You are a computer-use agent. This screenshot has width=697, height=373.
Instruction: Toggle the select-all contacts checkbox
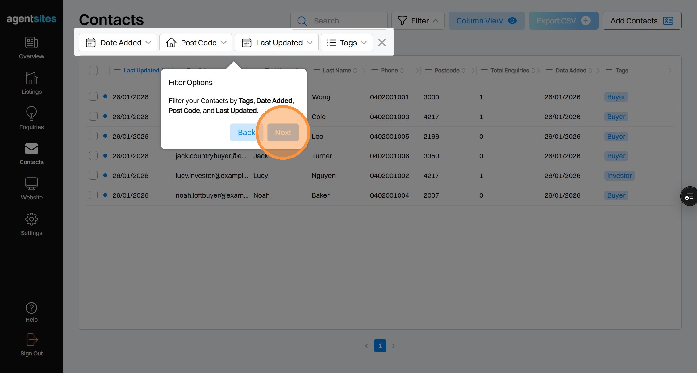point(93,71)
